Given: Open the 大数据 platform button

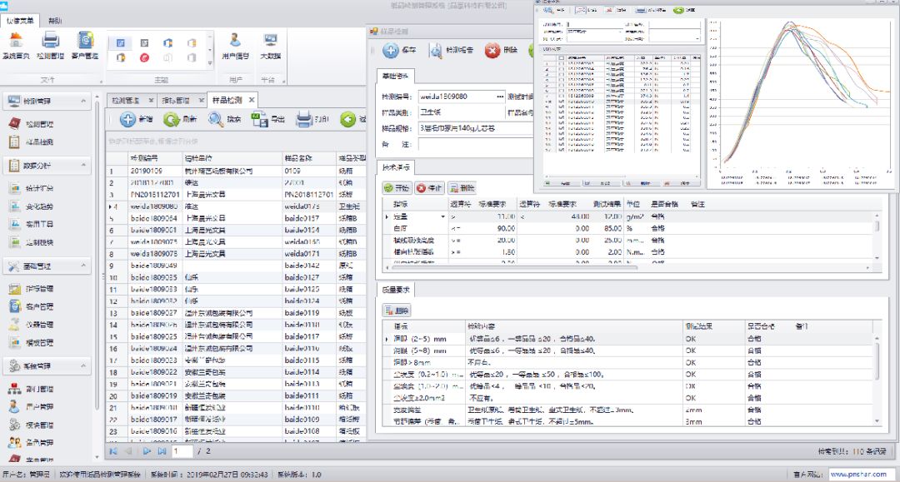Looking at the screenshot, I should tap(270, 46).
